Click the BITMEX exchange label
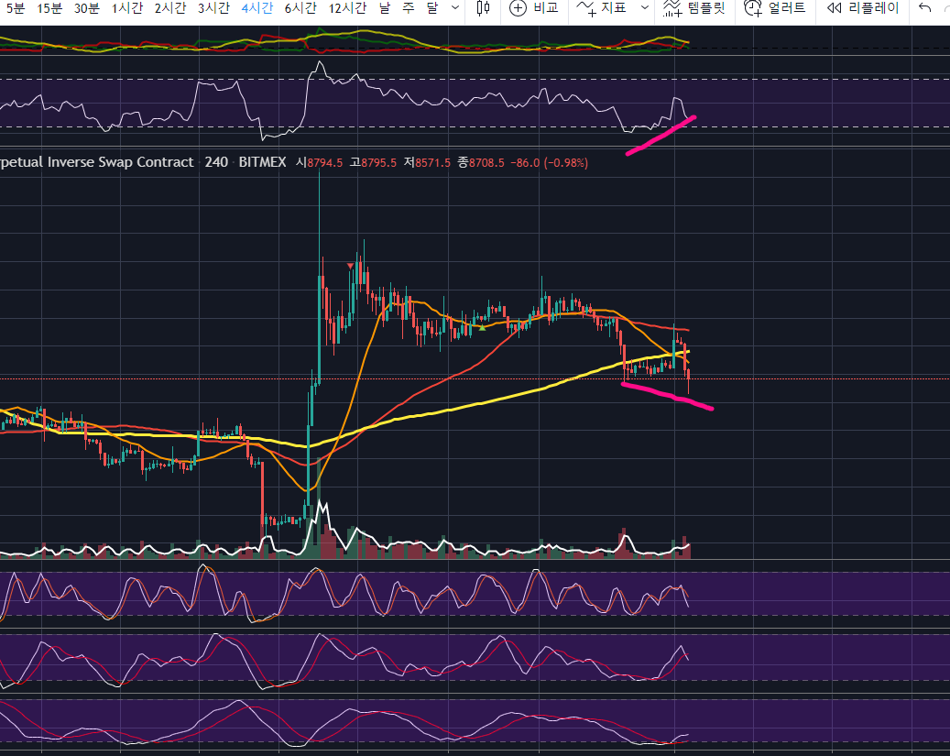The image size is (950, 756). click(262, 162)
